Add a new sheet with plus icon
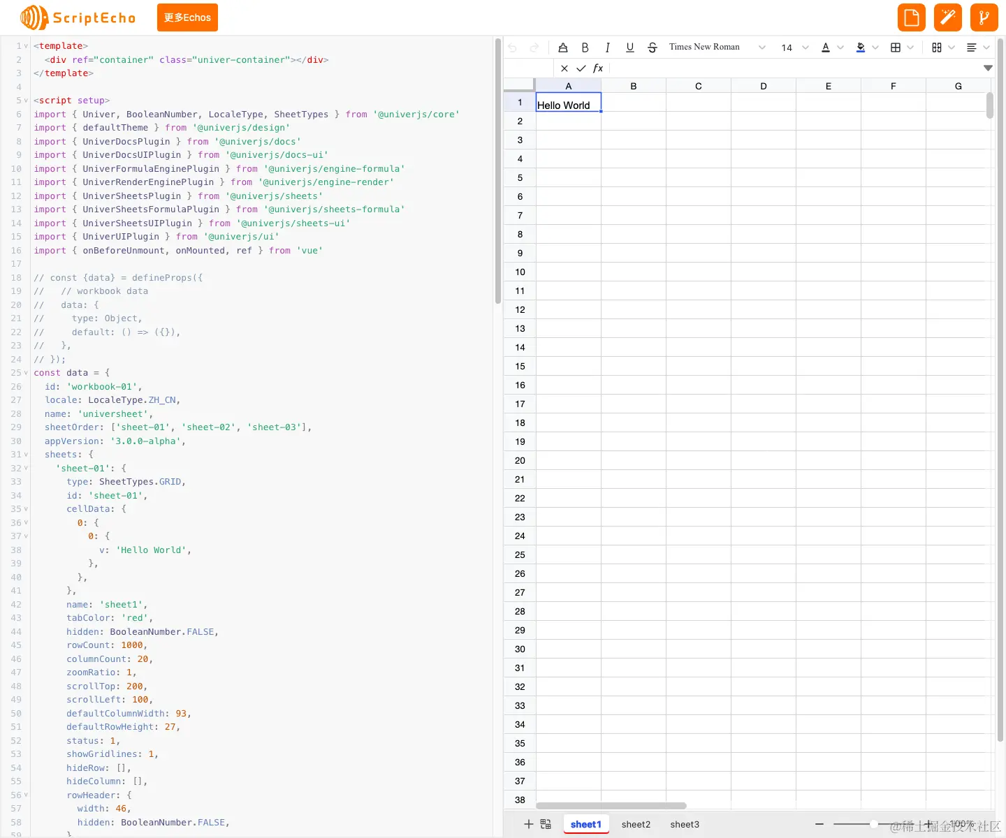The width and height of the screenshot is (1006, 838). 529,824
